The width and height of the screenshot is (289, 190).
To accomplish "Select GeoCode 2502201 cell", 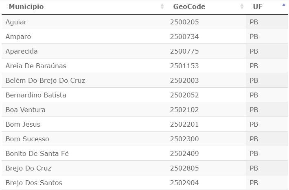I will click(x=184, y=124).
